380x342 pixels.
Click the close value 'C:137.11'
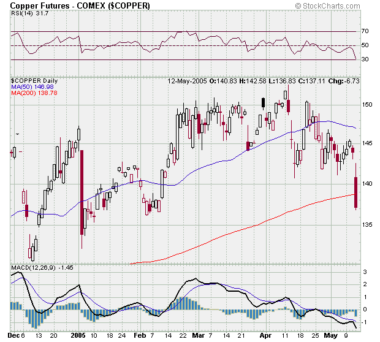coord(311,81)
